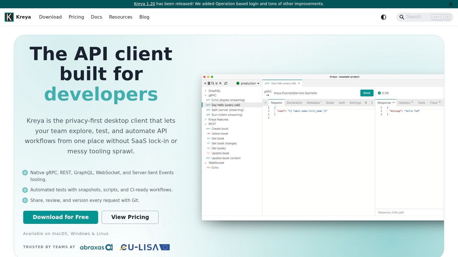The width and height of the screenshot is (458, 257).
Task: Visit the Blog from the navigation bar
Action: [144, 17]
